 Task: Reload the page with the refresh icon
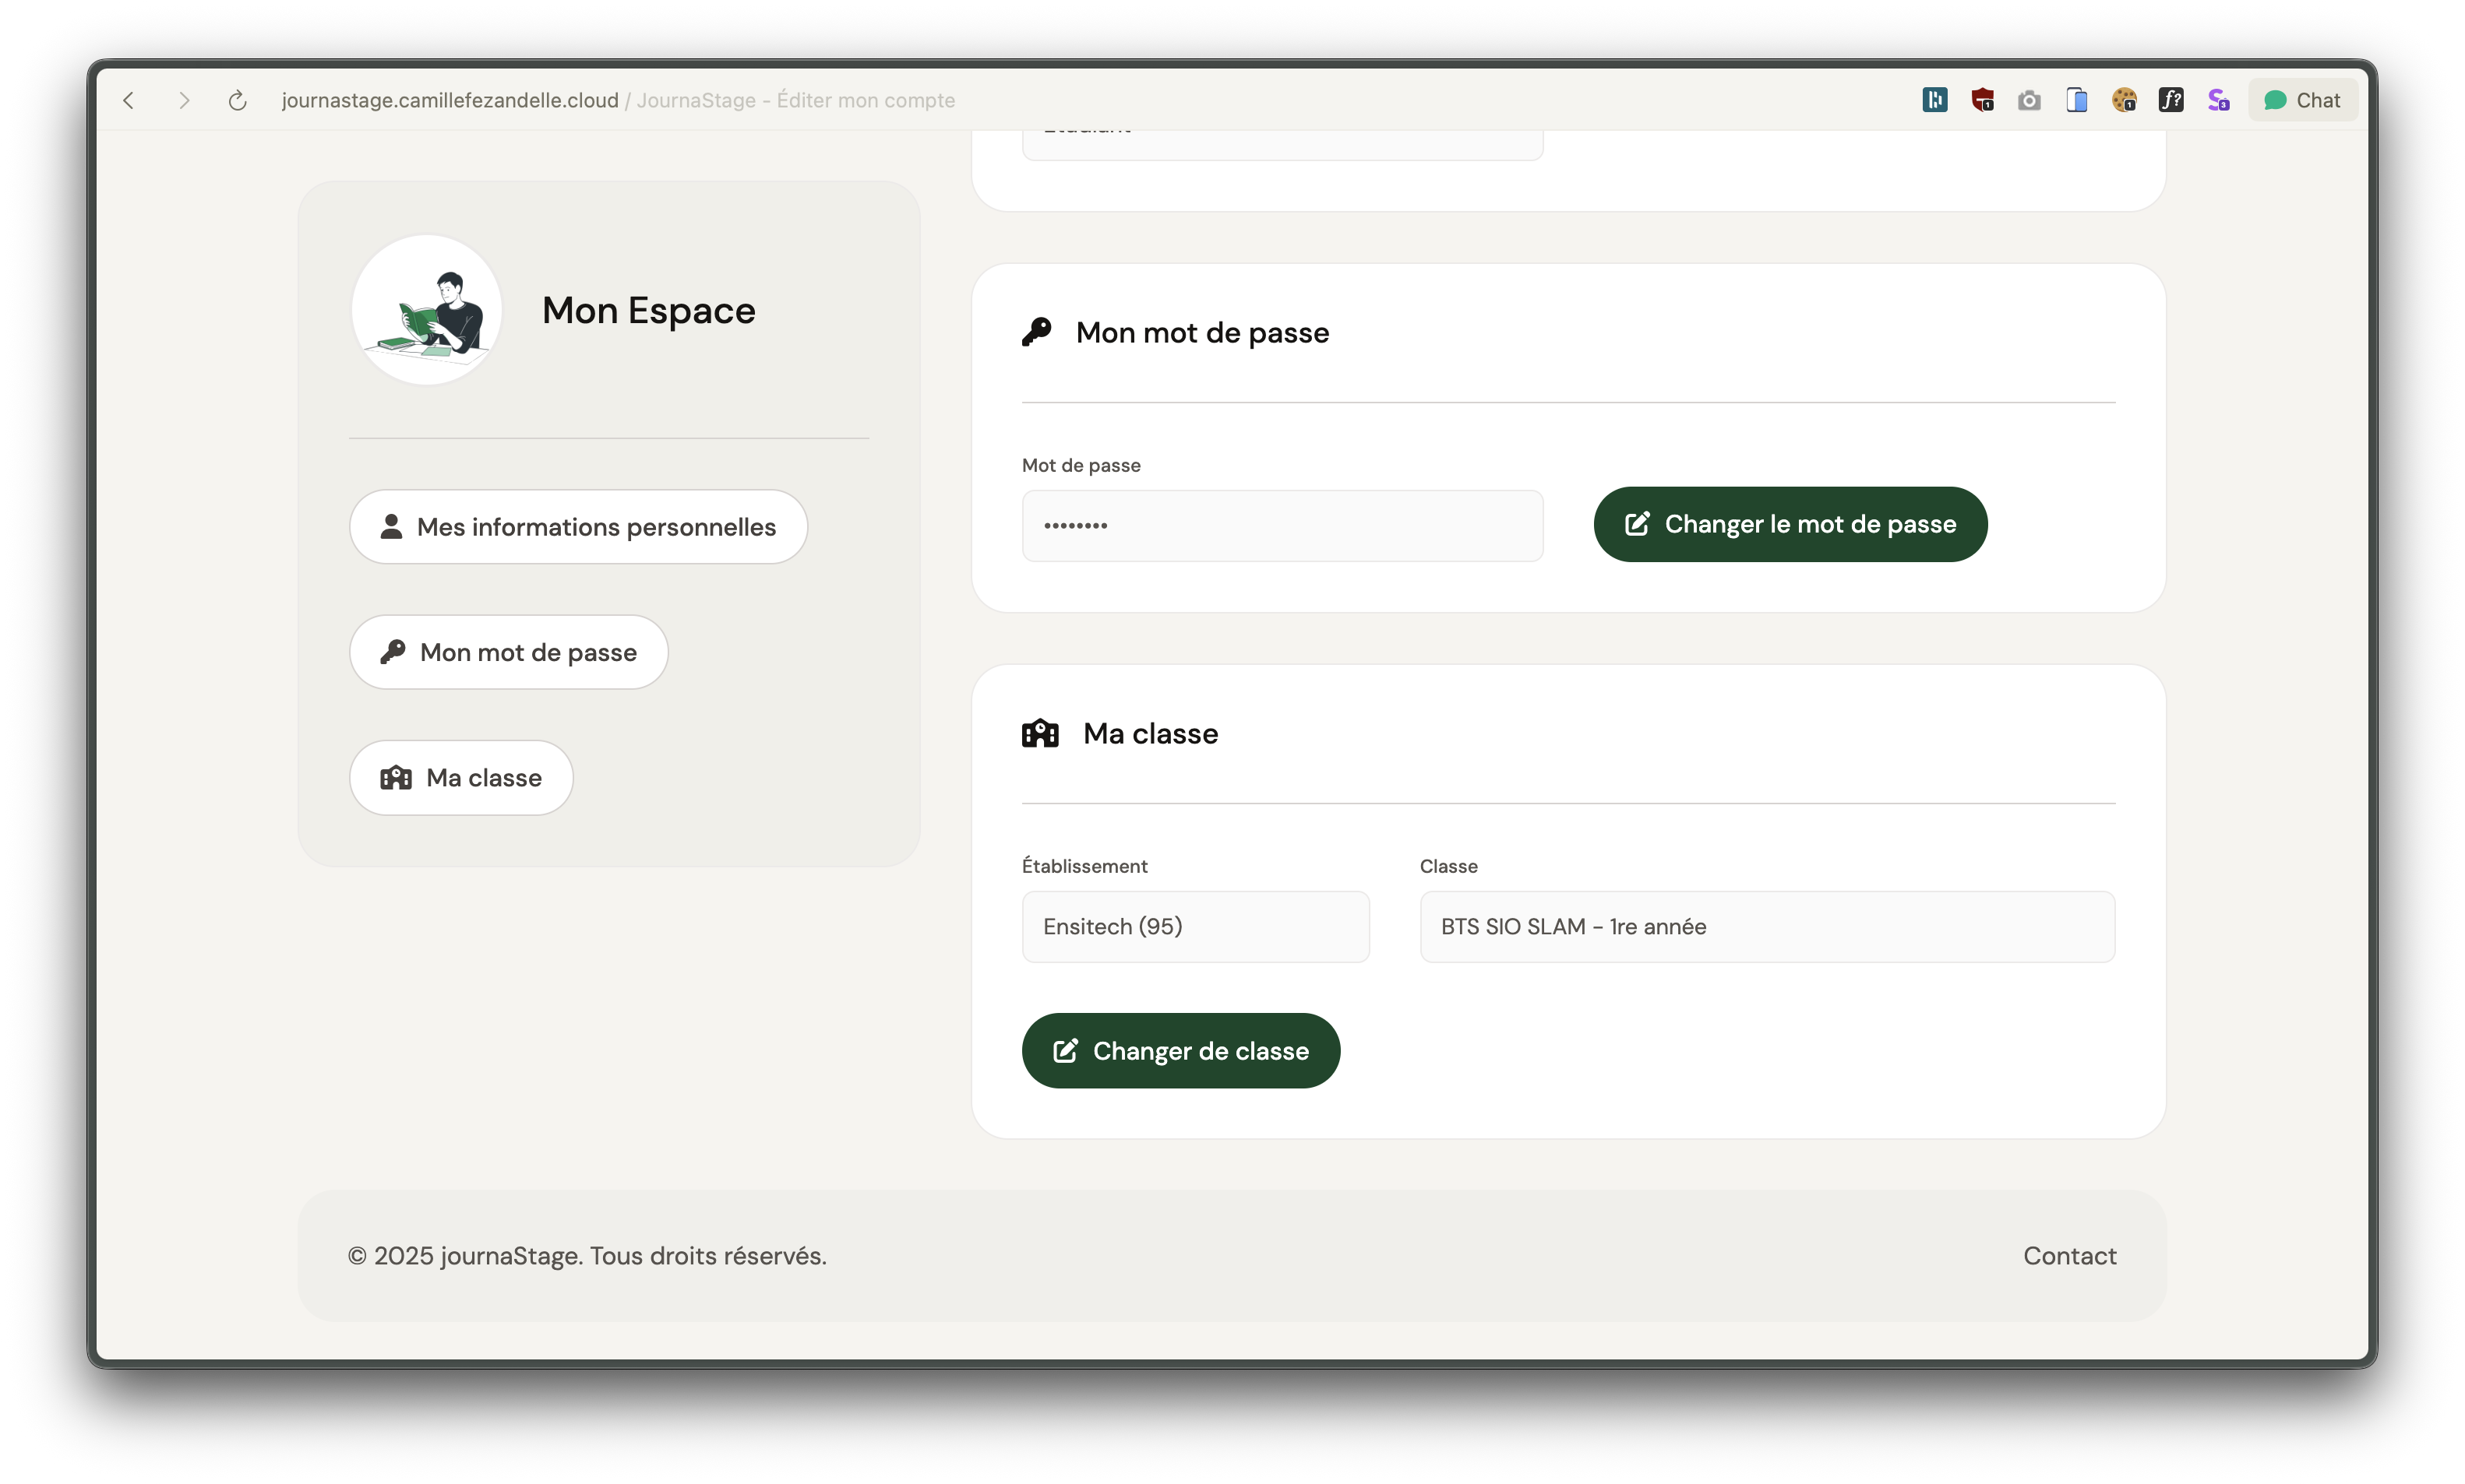click(237, 100)
